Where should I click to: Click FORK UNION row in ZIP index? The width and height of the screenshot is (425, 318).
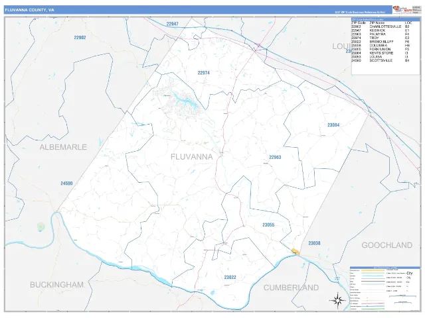(381, 50)
